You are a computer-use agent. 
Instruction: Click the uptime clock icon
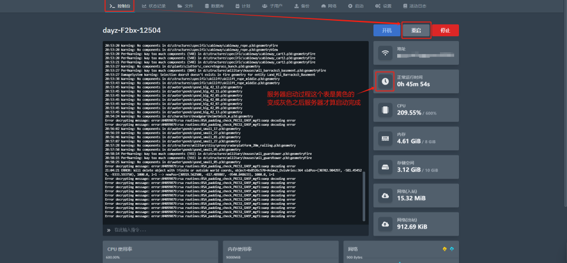(385, 81)
